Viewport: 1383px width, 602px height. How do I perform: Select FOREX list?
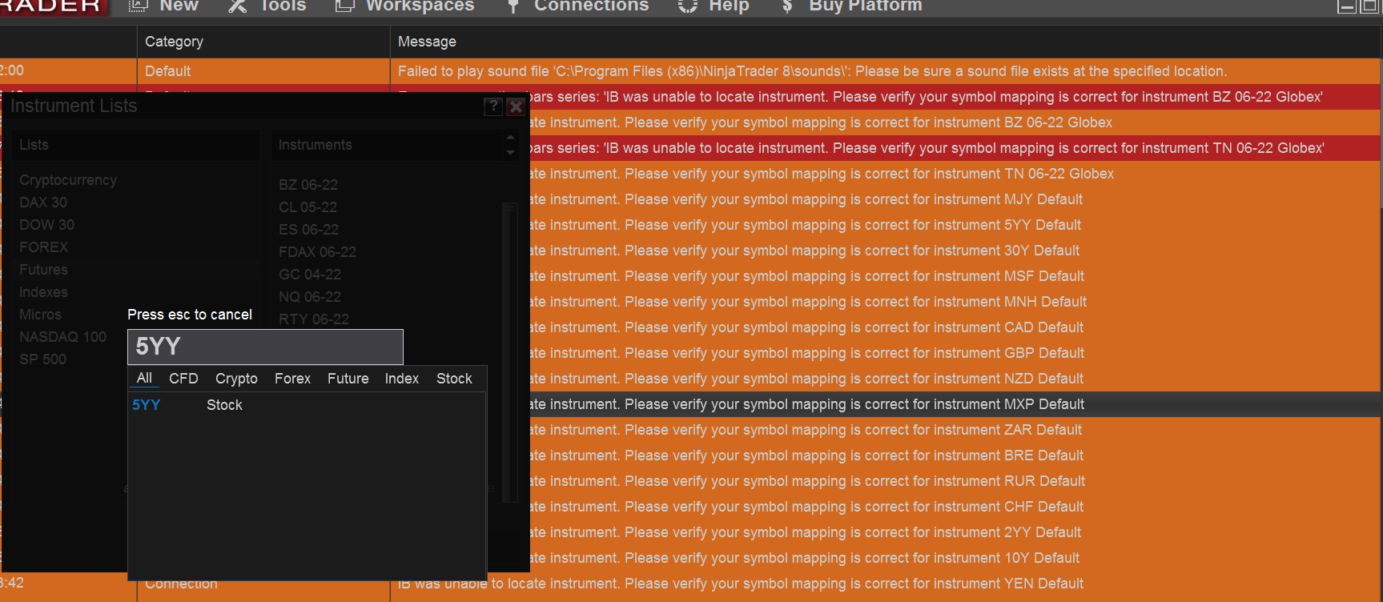[x=44, y=247]
